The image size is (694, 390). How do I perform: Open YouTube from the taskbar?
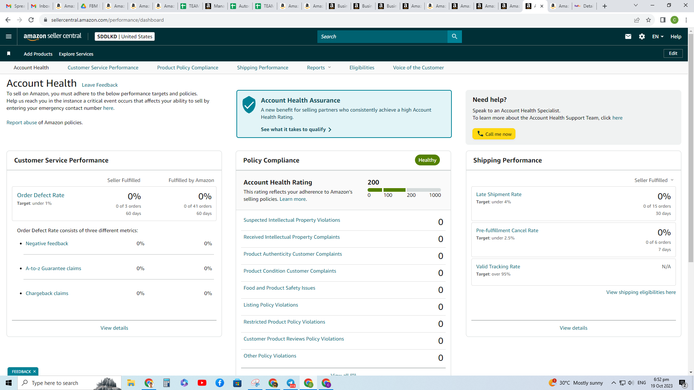pos(202,383)
